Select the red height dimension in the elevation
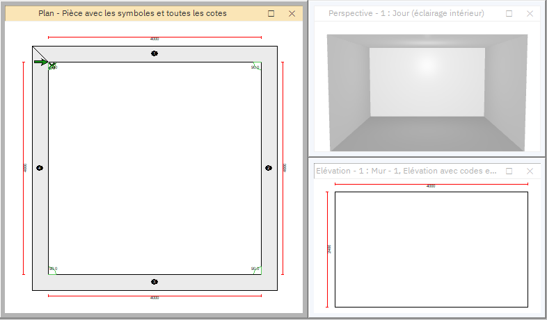The image size is (547, 320). click(328, 249)
